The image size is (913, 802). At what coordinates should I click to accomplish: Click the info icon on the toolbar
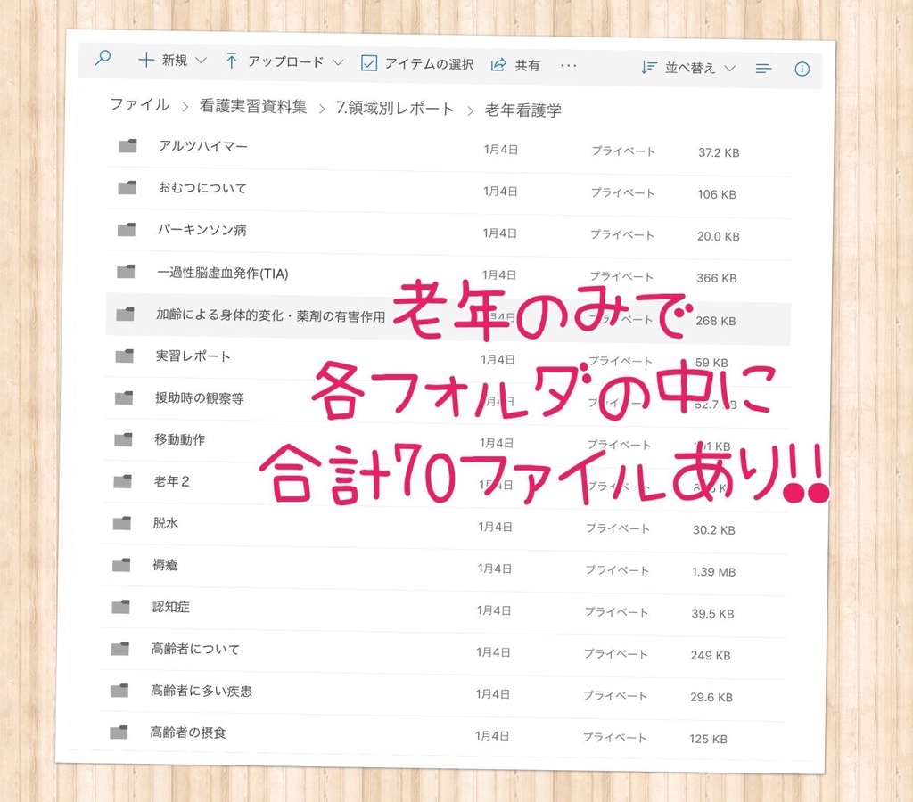(x=802, y=68)
